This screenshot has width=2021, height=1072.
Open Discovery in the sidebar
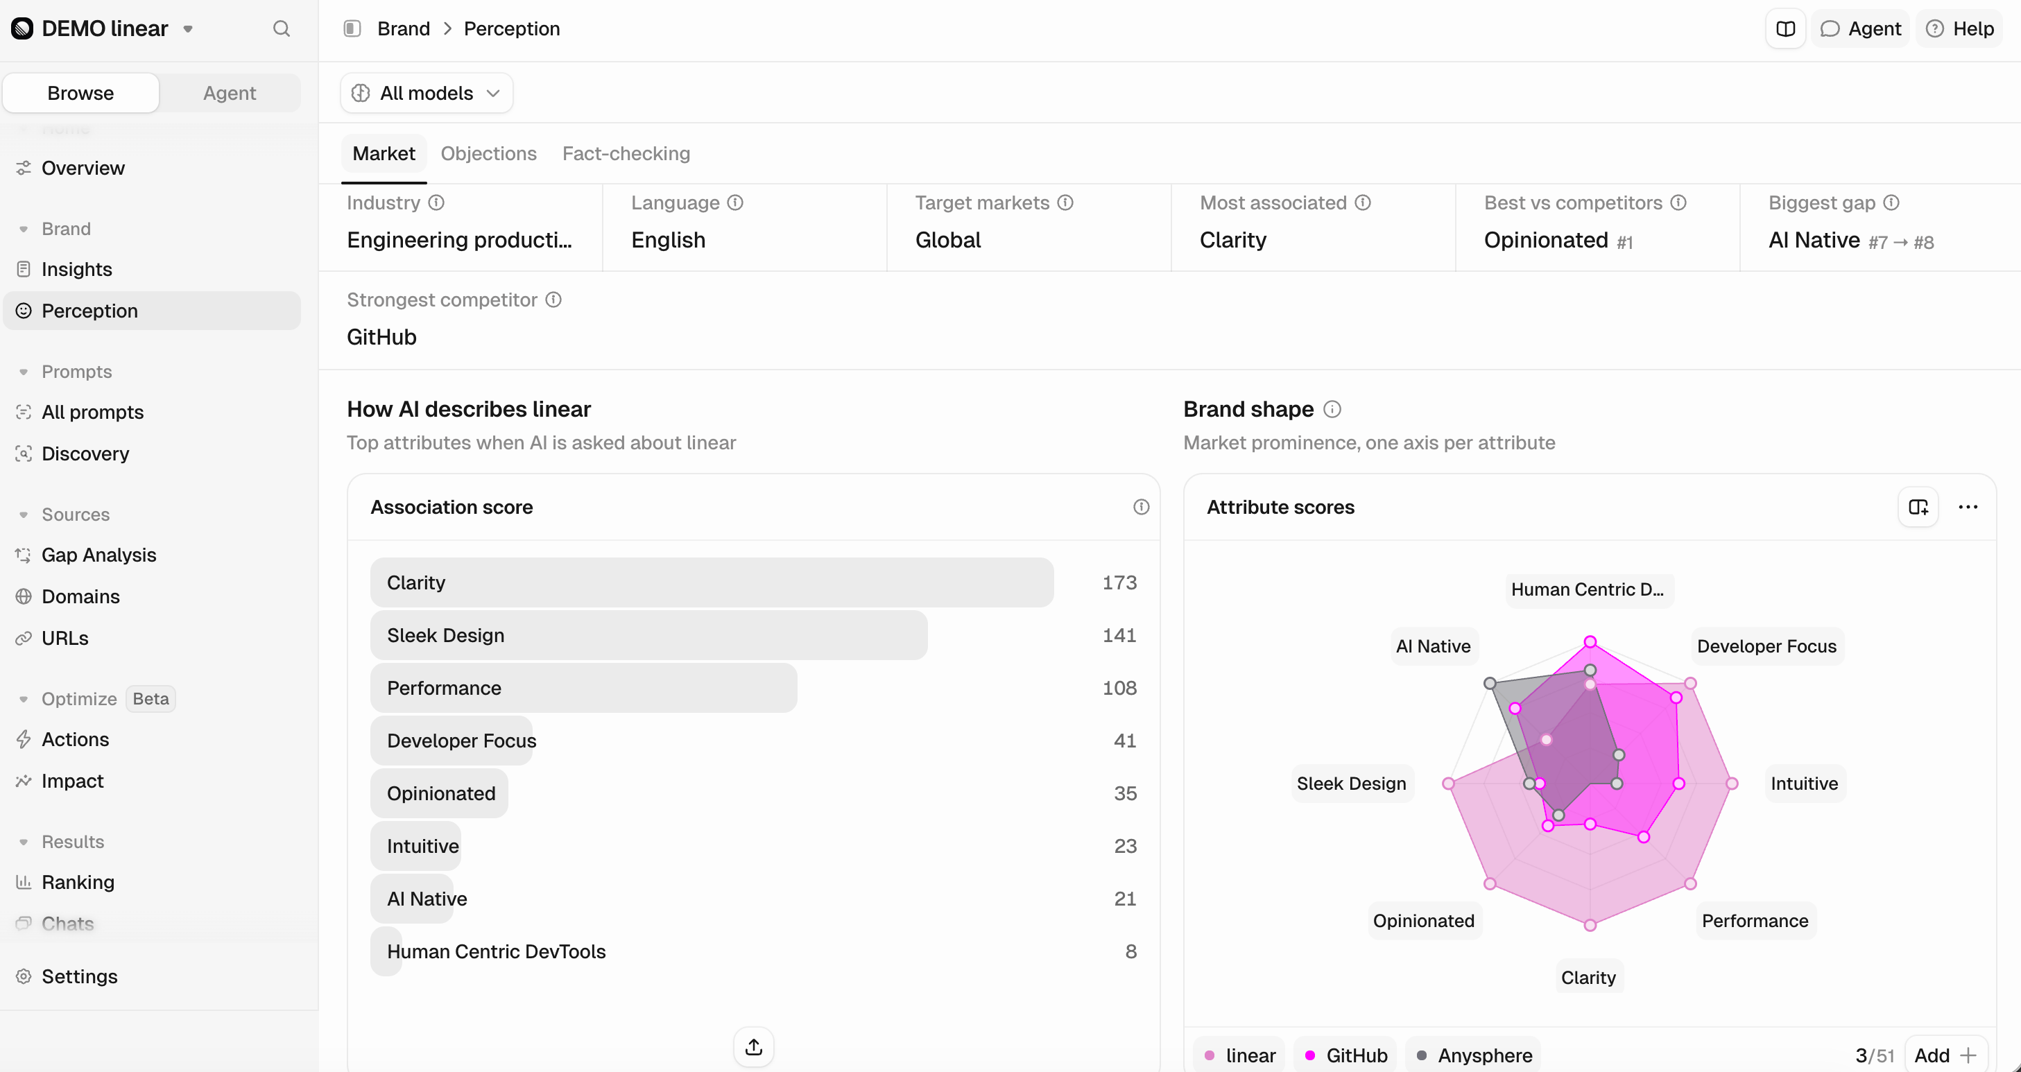(x=152, y=454)
